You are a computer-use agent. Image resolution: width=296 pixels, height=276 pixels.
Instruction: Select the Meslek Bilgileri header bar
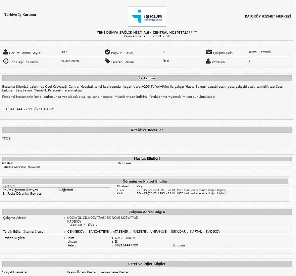click(x=147, y=159)
